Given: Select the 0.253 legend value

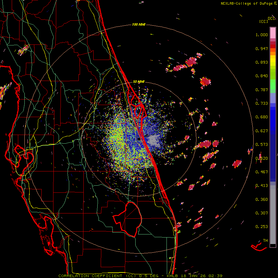Looking at the screenshot, I should click(x=262, y=227).
